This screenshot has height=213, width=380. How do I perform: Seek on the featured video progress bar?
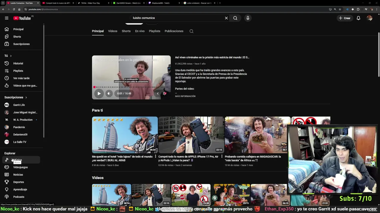pyautogui.click(x=131, y=87)
